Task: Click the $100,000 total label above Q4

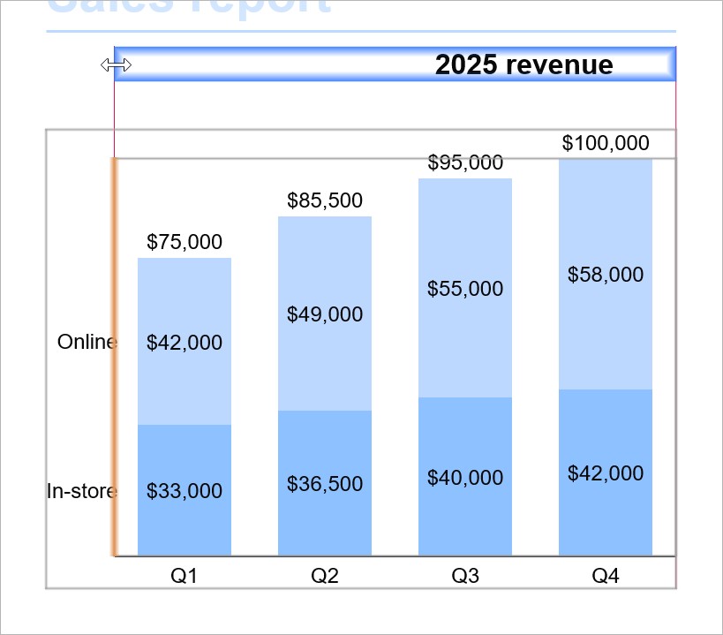Action: (x=606, y=143)
